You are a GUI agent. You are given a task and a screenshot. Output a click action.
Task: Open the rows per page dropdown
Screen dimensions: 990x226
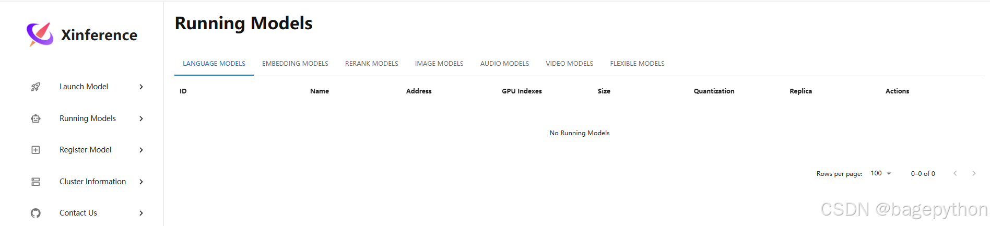(881, 173)
